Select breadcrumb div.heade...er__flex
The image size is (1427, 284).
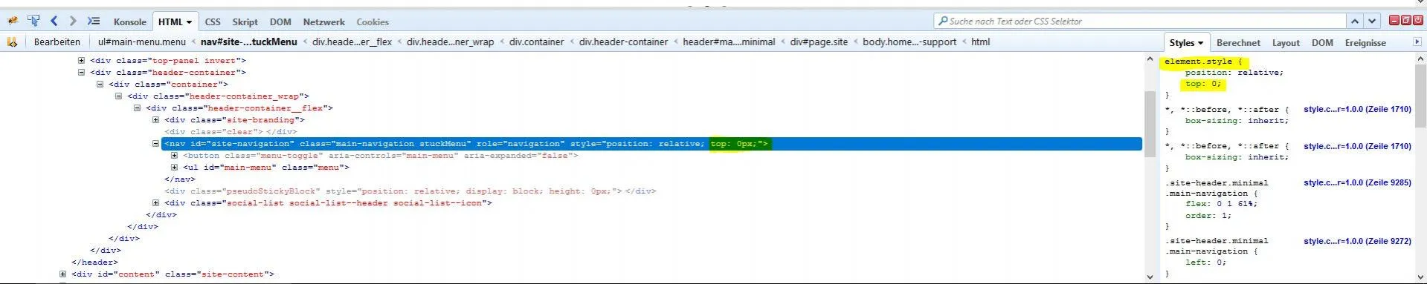click(x=352, y=42)
